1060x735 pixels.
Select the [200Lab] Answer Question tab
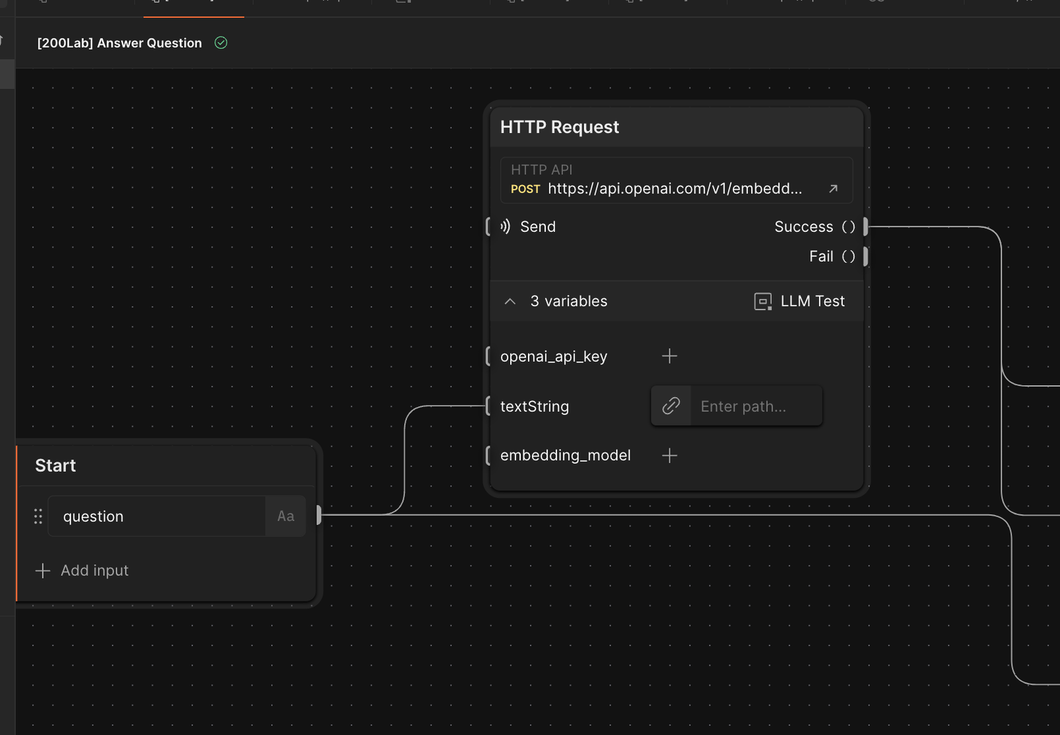tap(120, 43)
